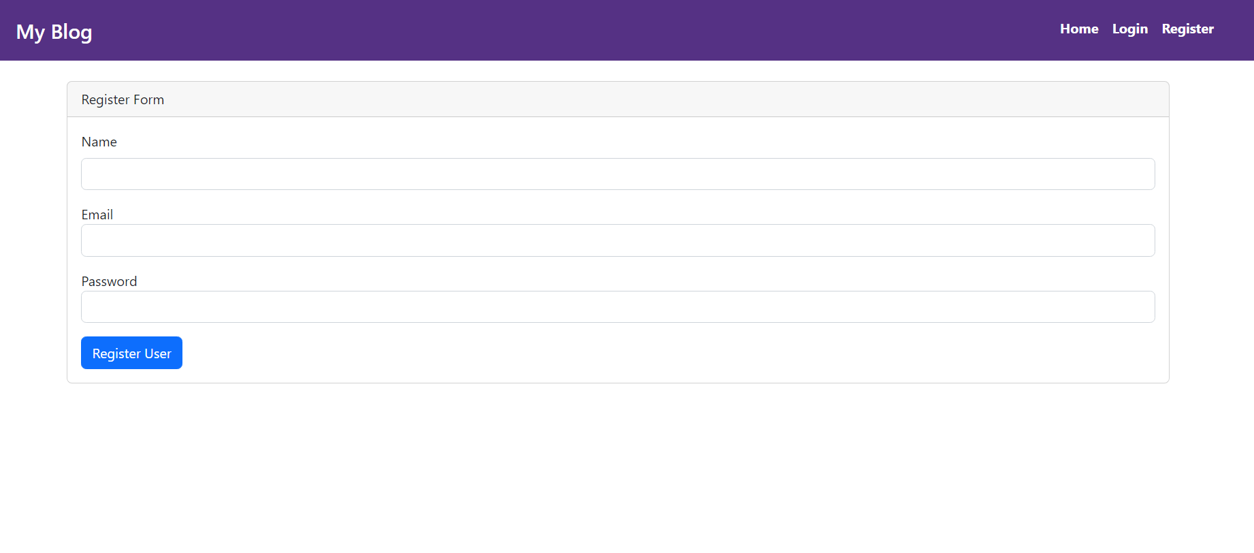Open Login from the navigation bar
Viewport: 1254px width, 553px height.
[x=1129, y=29]
